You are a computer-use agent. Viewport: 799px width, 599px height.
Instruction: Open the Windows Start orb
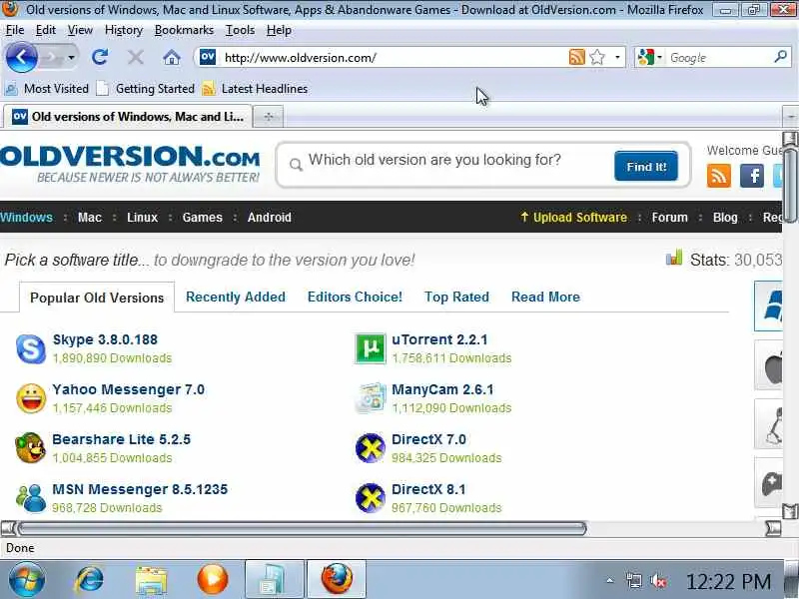pos(27,579)
